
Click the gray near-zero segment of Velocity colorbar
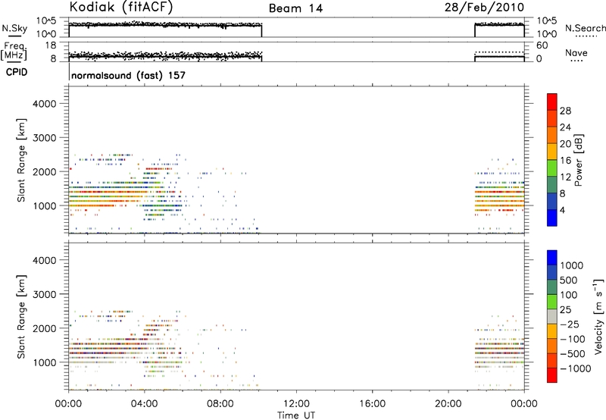point(552,316)
